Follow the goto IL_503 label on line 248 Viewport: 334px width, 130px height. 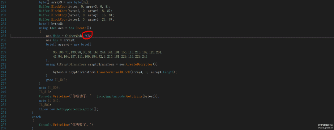(x=53, y=88)
